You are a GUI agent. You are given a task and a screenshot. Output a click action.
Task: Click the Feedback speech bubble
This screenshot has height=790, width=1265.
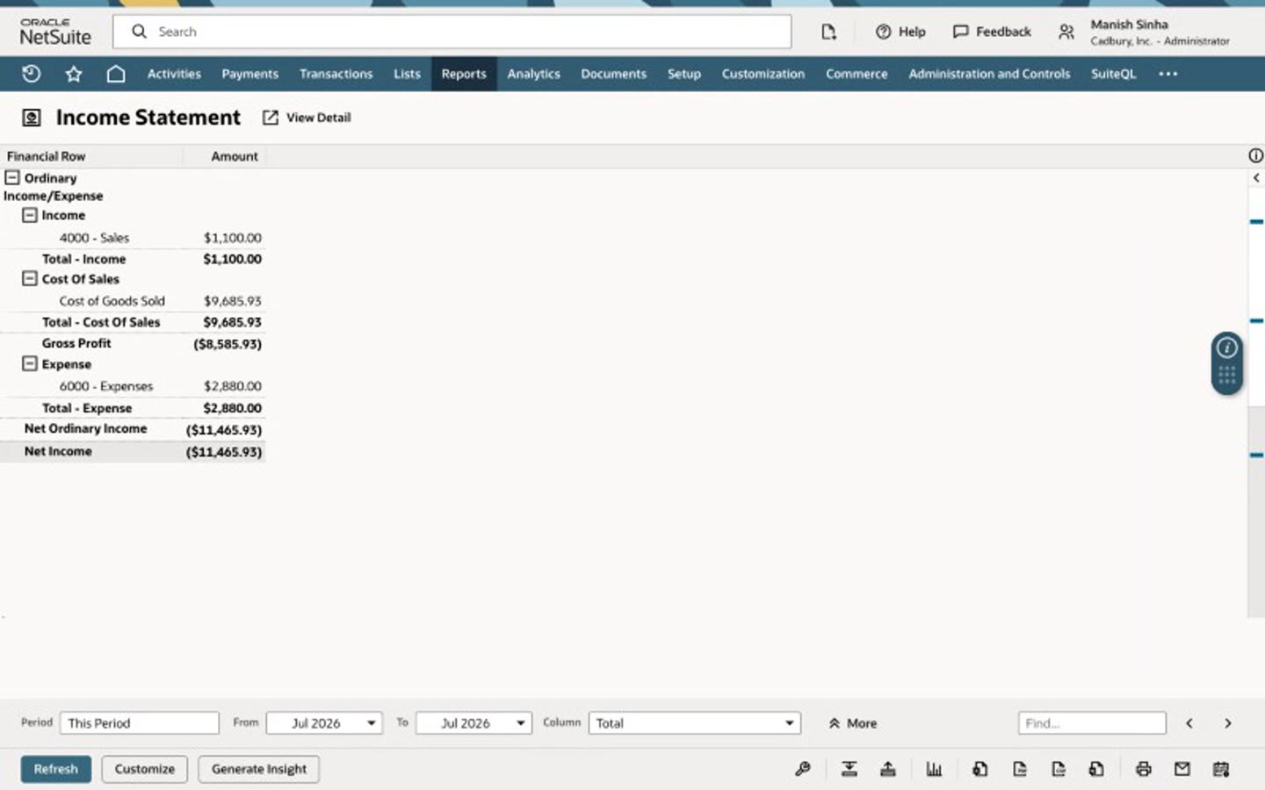[x=960, y=32]
